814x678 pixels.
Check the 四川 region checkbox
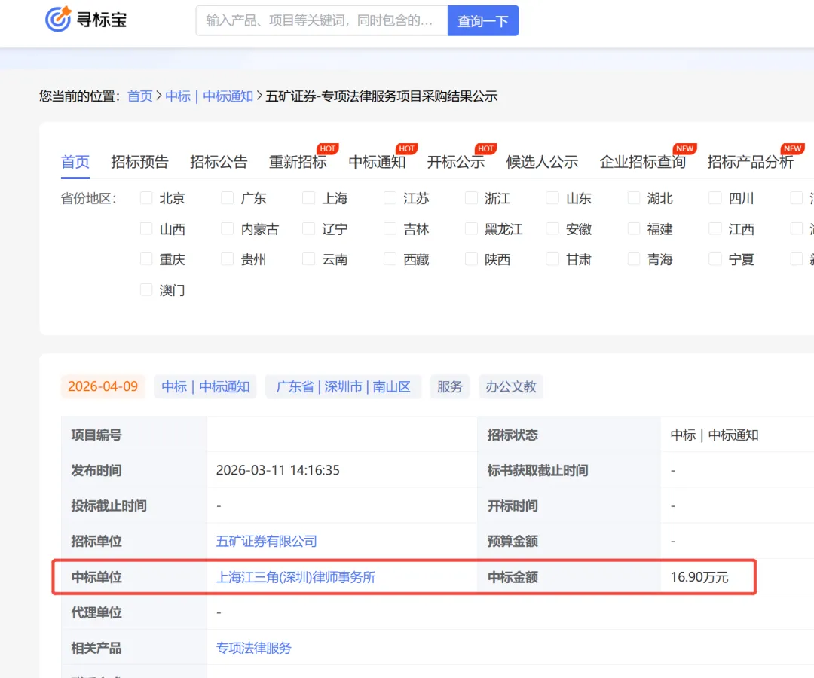715,198
